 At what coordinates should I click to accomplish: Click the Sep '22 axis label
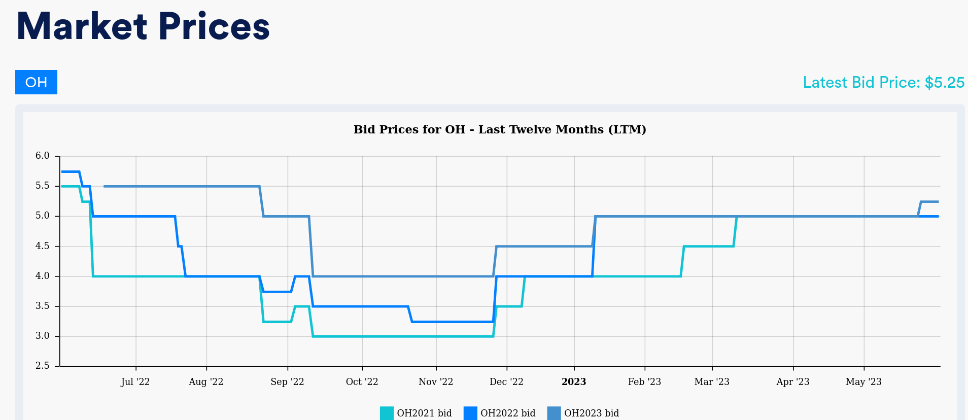[x=287, y=381]
